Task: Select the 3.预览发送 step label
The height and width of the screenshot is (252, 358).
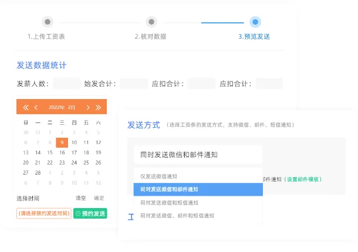Action: coord(254,36)
